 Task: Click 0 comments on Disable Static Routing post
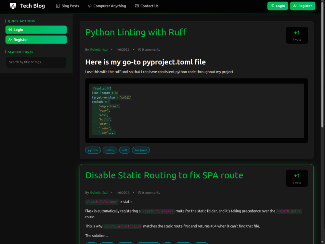149,193
